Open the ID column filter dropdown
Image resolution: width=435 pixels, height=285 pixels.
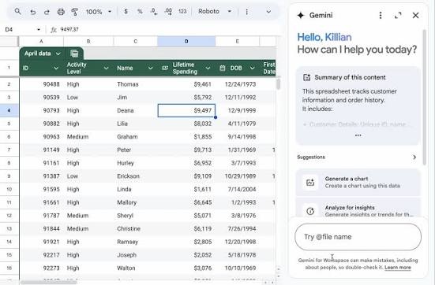[x=56, y=68]
